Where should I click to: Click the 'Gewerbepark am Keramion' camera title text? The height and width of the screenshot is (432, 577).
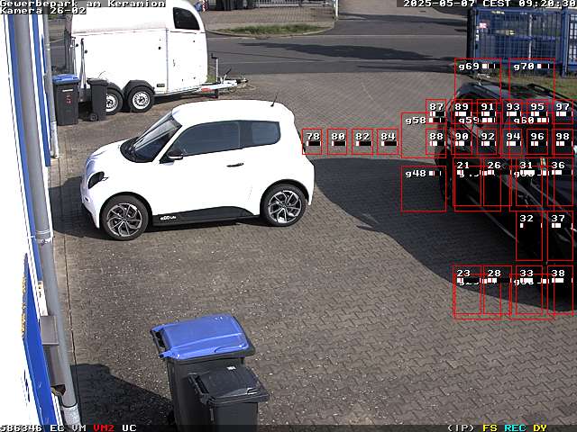[82, 4]
